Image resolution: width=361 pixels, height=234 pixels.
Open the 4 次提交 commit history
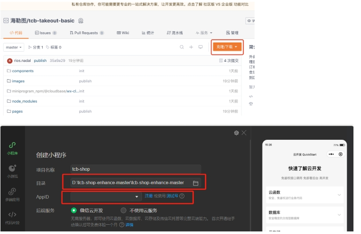coord(229,61)
